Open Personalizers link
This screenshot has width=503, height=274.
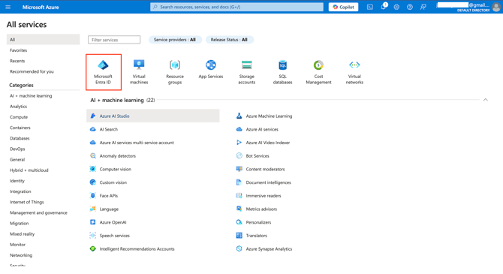tap(258, 222)
